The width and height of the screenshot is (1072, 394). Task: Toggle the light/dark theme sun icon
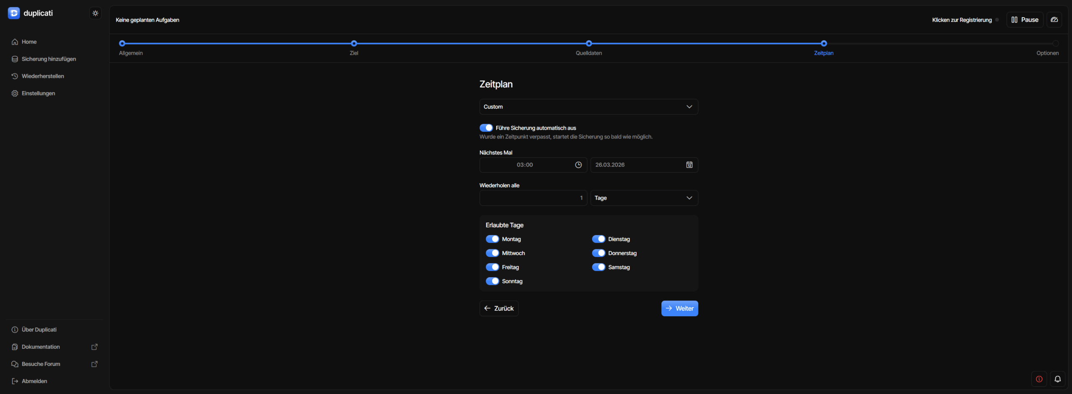pos(95,13)
